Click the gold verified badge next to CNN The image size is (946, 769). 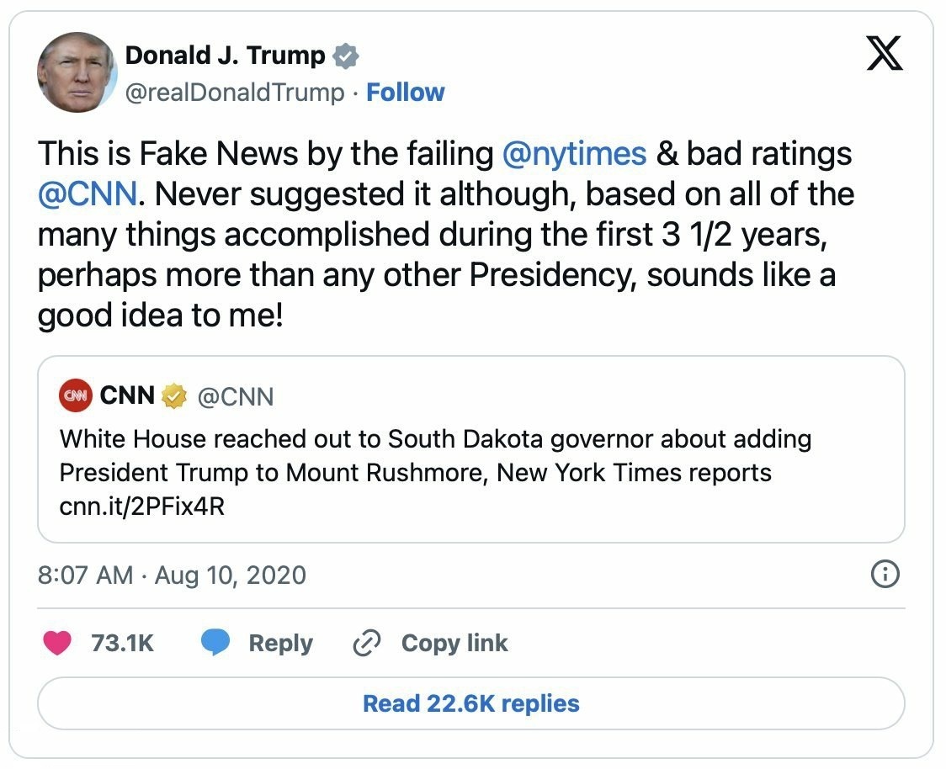click(x=173, y=396)
